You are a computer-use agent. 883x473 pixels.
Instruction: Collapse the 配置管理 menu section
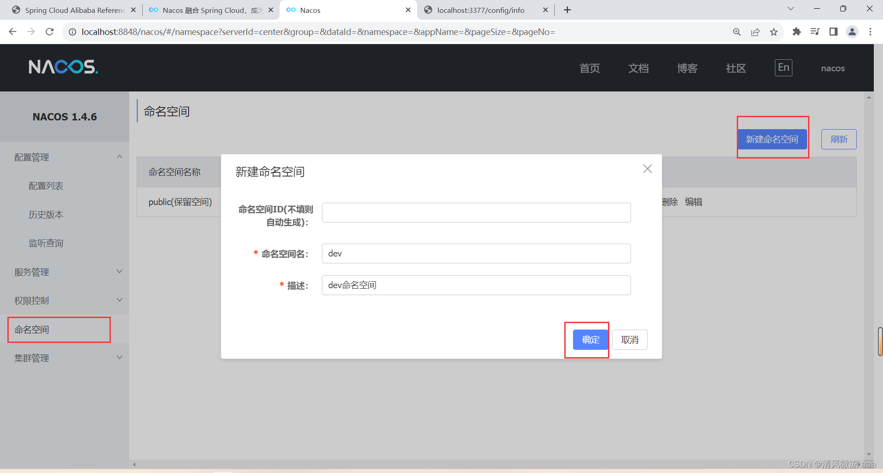click(64, 157)
